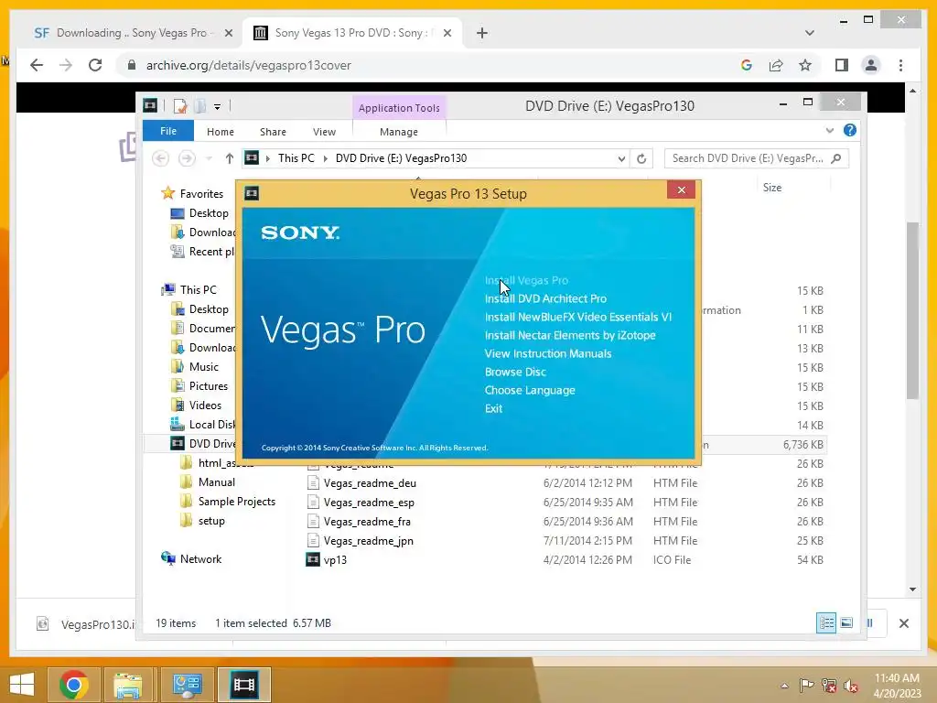Click the Explorer up-folder arrow
937x703 pixels.
coord(230,158)
